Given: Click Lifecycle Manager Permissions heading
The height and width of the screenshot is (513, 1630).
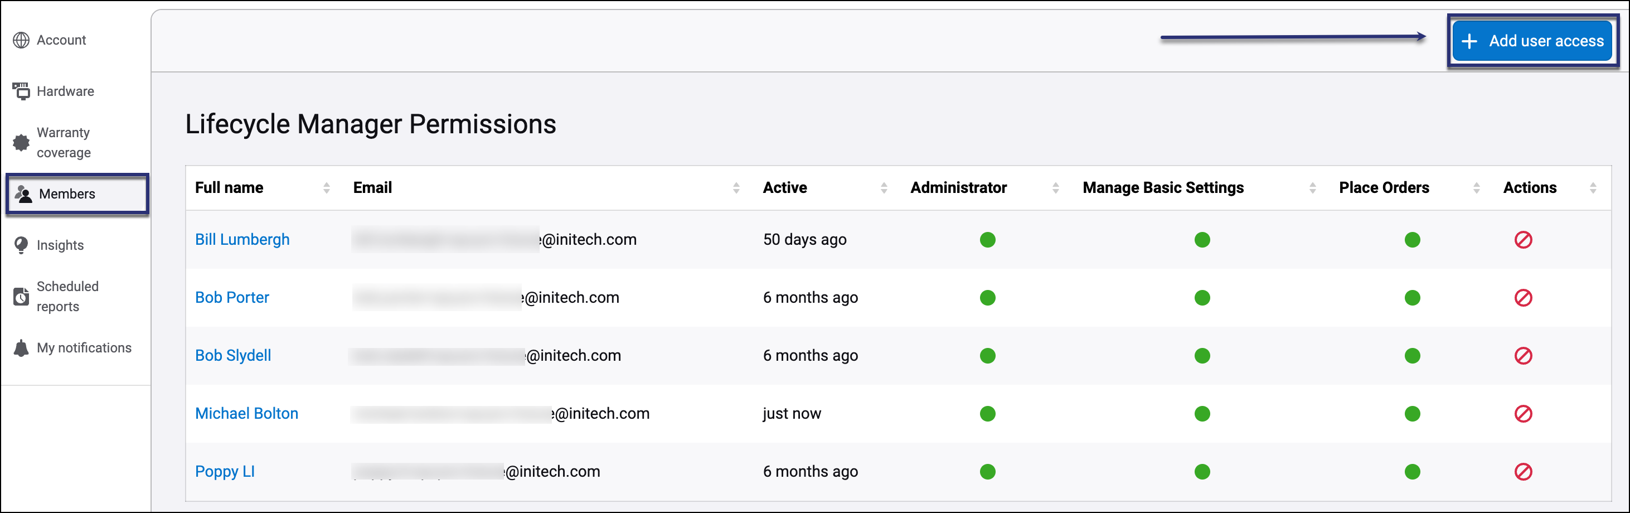Looking at the screenshot, I should point(370,124).
